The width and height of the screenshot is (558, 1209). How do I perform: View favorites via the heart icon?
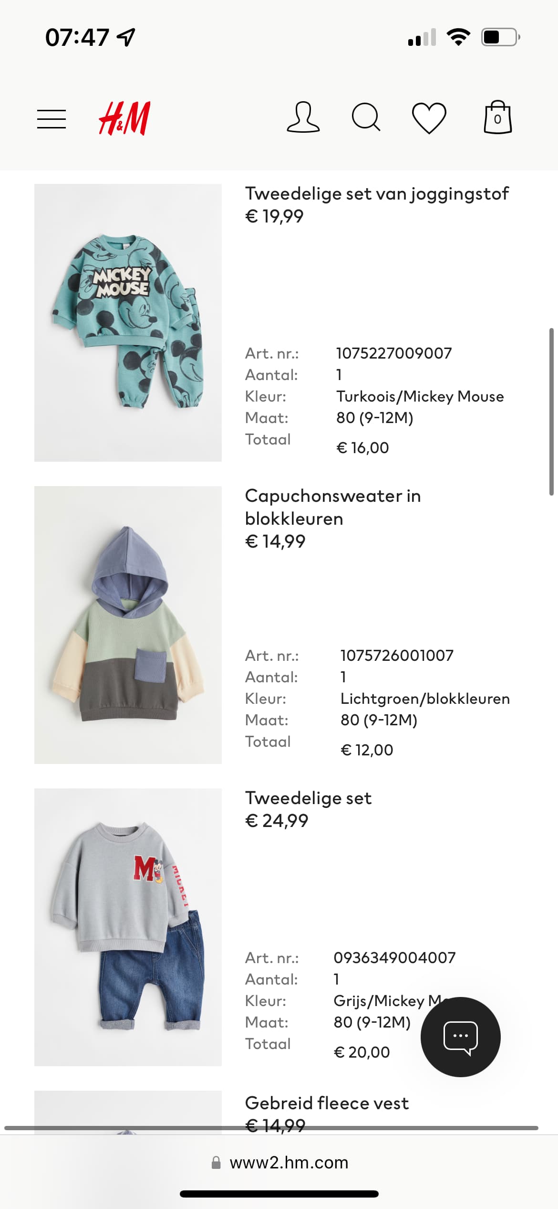[x=429, y=118]
